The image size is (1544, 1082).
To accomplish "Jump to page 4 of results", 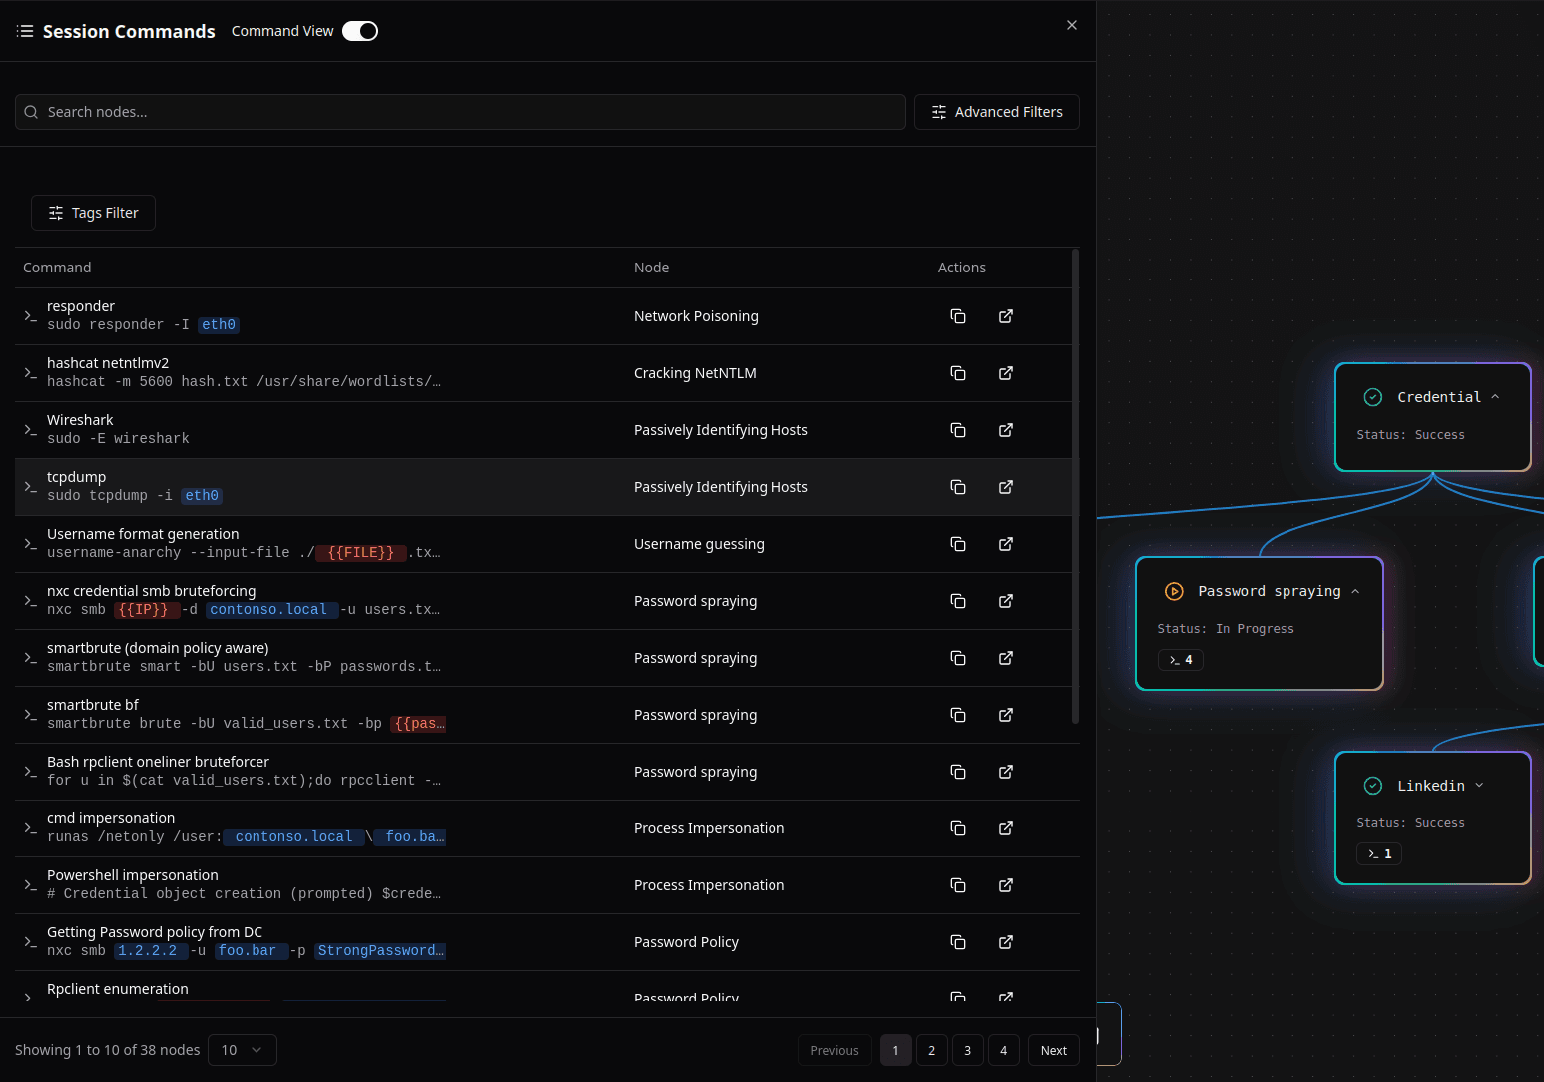I will [x=1003, y=1050].
